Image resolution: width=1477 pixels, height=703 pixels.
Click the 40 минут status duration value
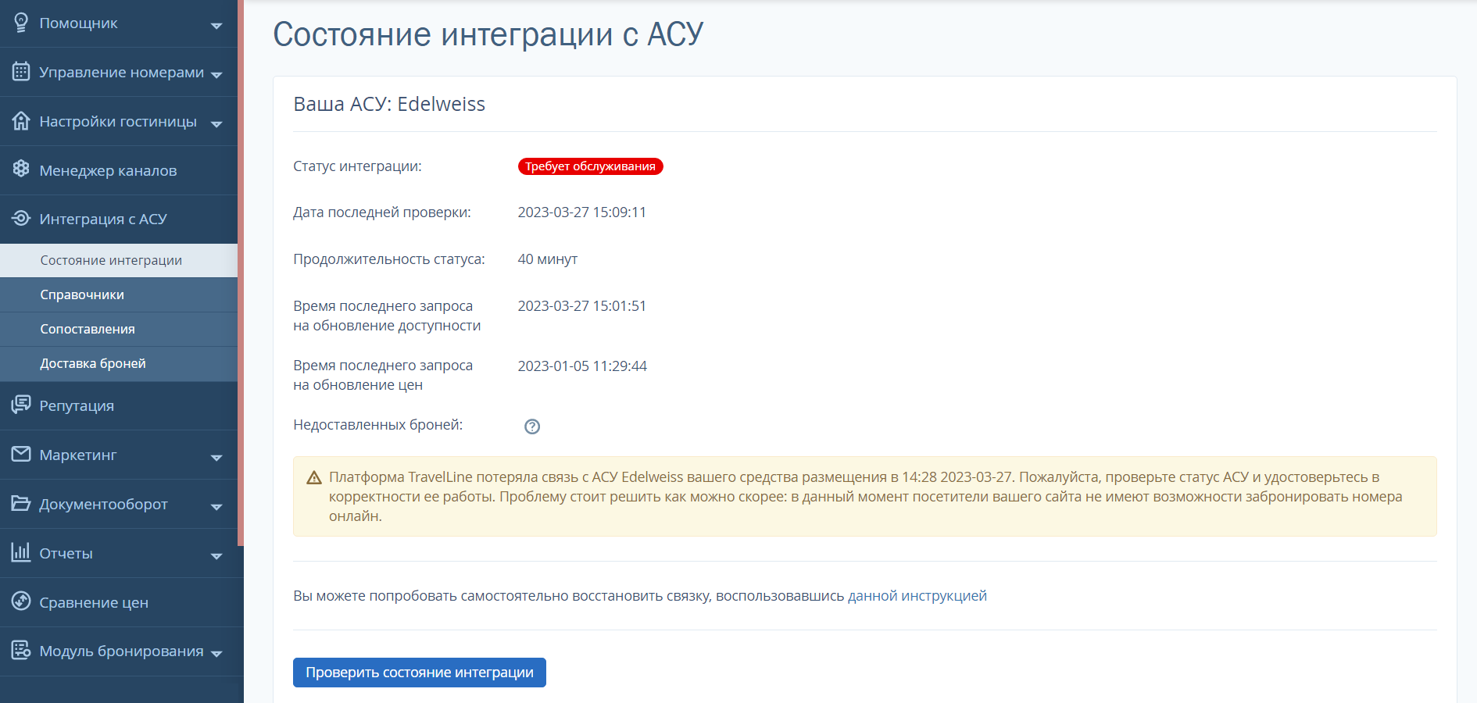(x=548, y=259)
